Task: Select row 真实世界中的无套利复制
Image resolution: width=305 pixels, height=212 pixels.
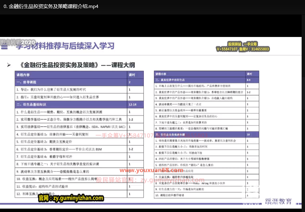Action: click(x=207, y=116)
